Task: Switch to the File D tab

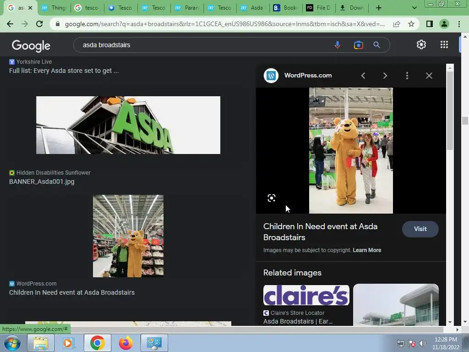Action: point(319,8)
